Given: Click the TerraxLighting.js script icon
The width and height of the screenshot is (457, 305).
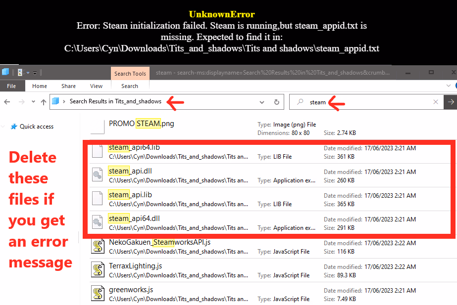Looking at the screenshot, I should click(98, 270).
